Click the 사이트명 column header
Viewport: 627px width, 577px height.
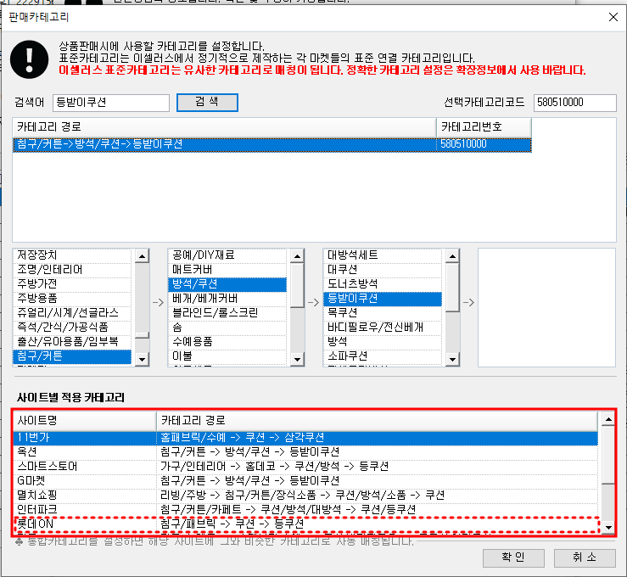click(84, 421)
